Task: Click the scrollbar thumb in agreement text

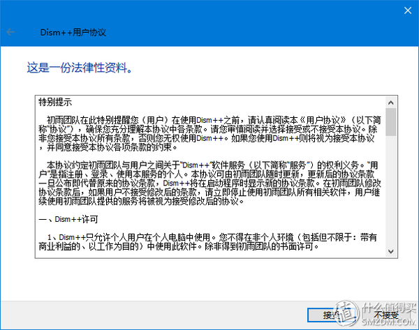Action: click(x=390, y=122)
